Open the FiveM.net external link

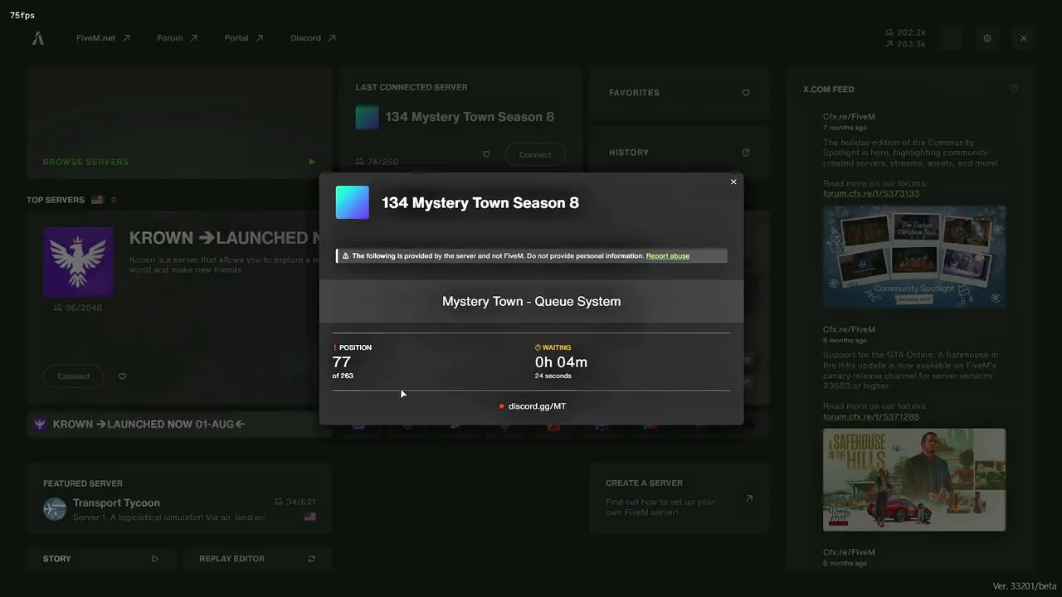click(x=103, y=38)
